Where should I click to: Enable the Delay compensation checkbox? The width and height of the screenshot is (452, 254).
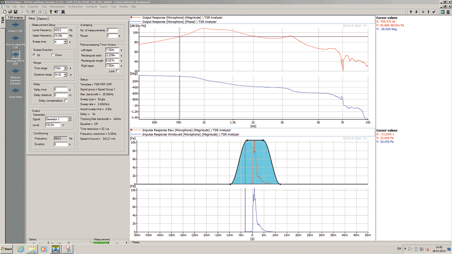[x=66, y=101]
